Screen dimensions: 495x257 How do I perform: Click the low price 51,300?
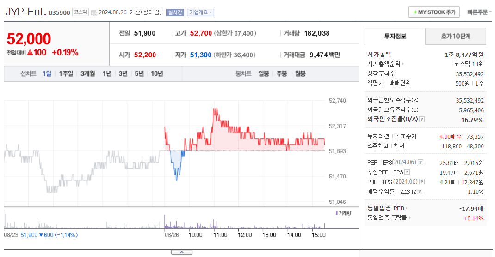pos(200,55)
